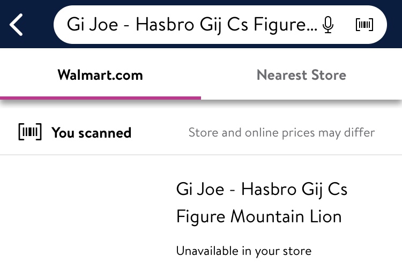Tap the Store and online prices may differ note
This screenshot has height=263, width=402.
[281, 133]
